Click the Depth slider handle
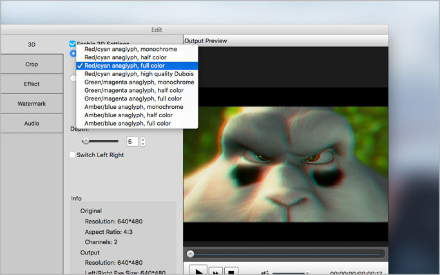 click(86, 141)
